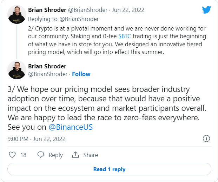Viewport: 218px width, 182px height.
Task: Open @BrianShroder handle in Replying to line
Action: pos(79,19)
